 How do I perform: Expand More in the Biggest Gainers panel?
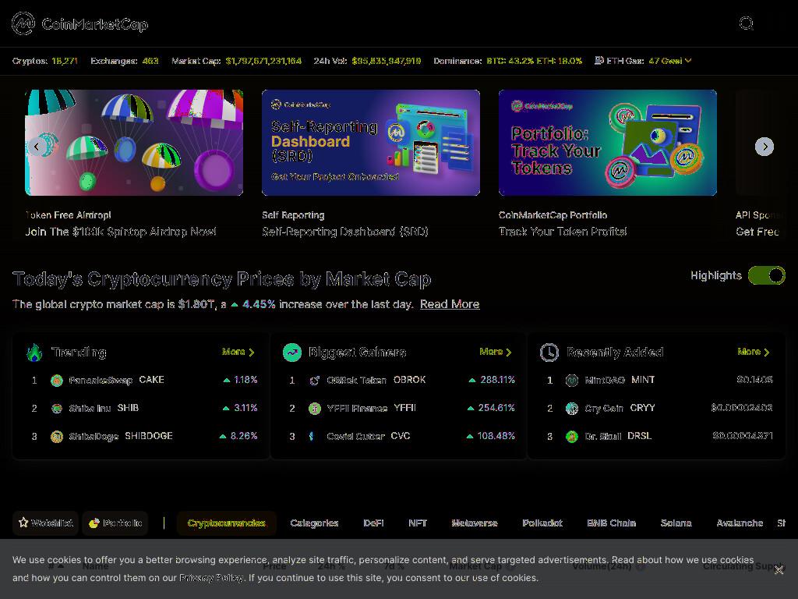click(496, 352)
